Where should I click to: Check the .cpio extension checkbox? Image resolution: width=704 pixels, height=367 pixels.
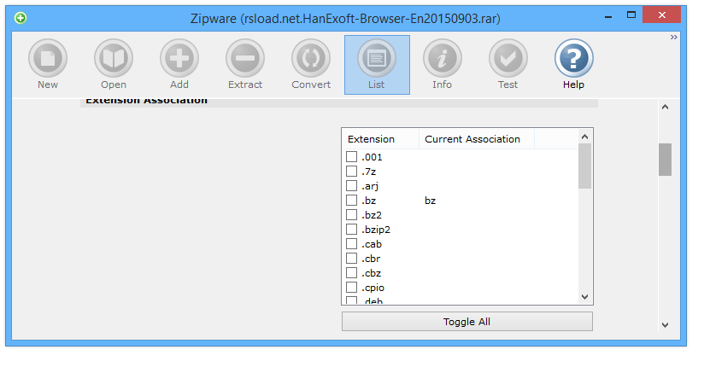coord(351,287)
